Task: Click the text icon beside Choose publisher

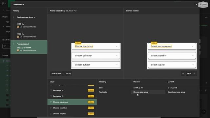Action: (51, 108)
